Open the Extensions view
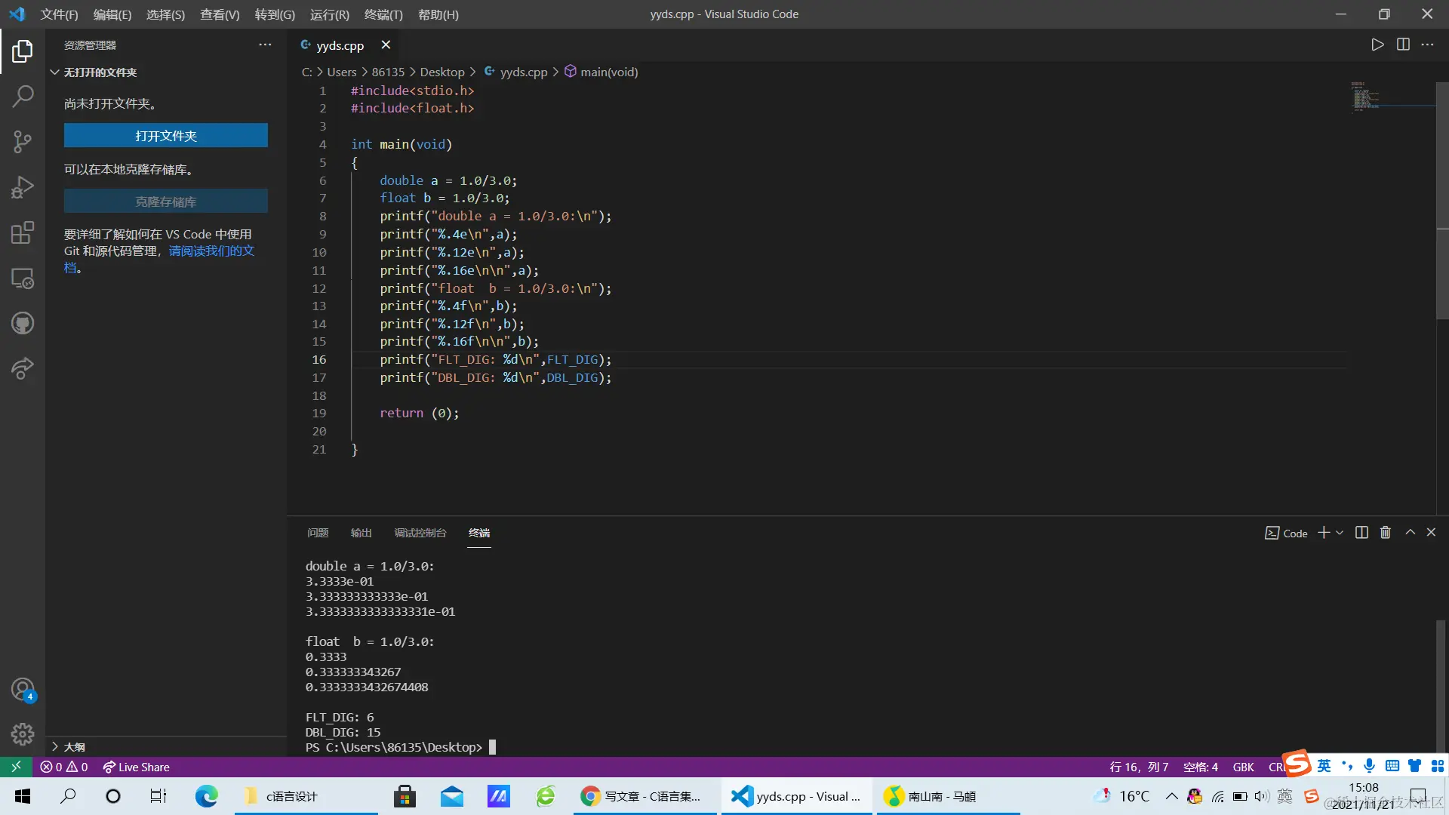 coord(23,232)
